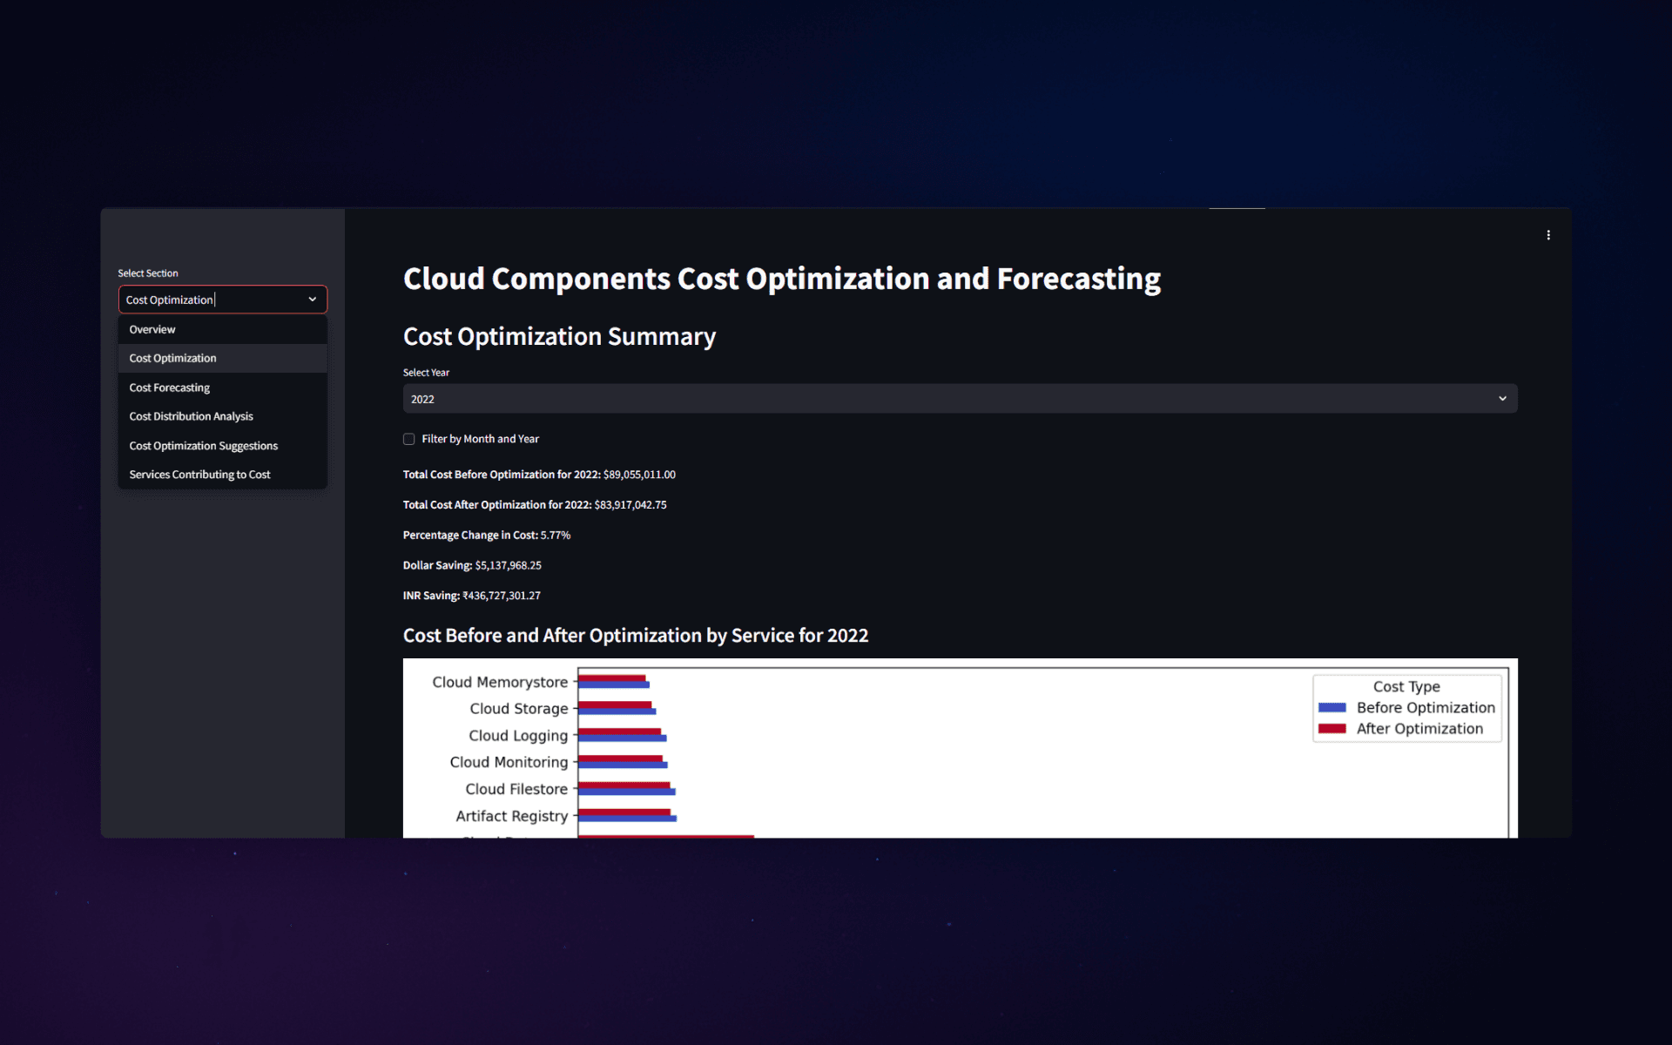Viewport: 1672px width, 1045px height.
Task: Open the three-dot app menu
Action: 1547,235
